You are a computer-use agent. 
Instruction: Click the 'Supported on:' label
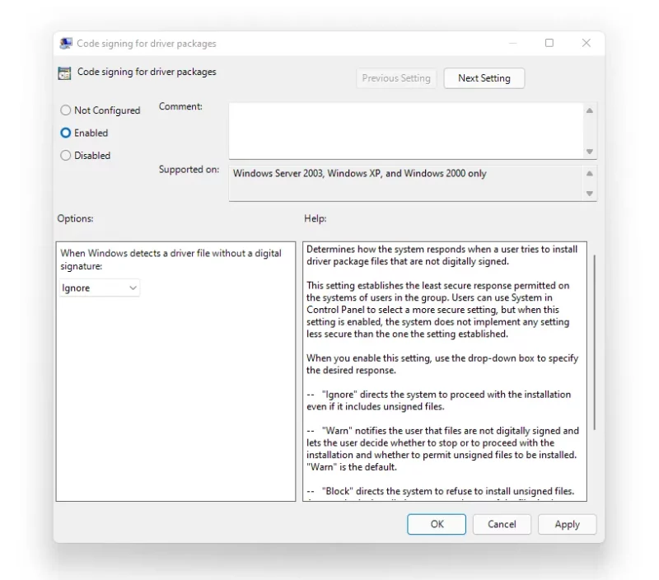189,170
